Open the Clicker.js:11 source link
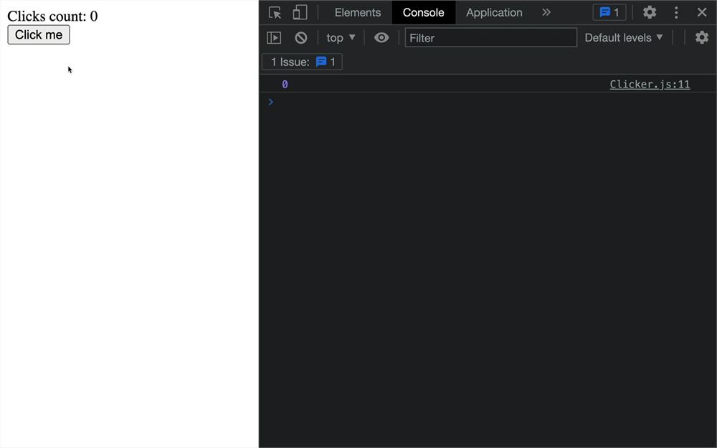Image resolution: width=717 pixels, height=448 pixels. pos(650,84)
